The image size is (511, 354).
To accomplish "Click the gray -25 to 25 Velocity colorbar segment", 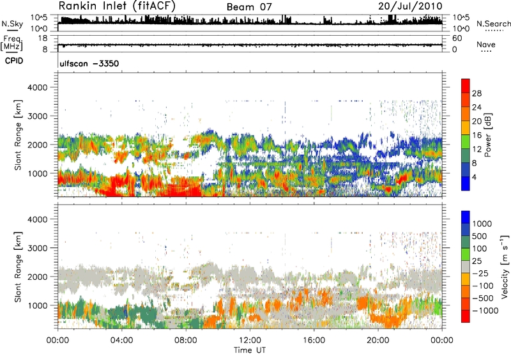I will click(x=466, y=266).
